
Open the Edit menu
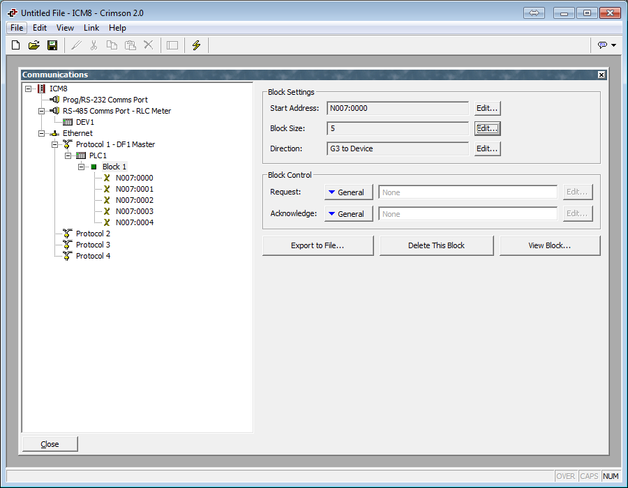(40, 28)
